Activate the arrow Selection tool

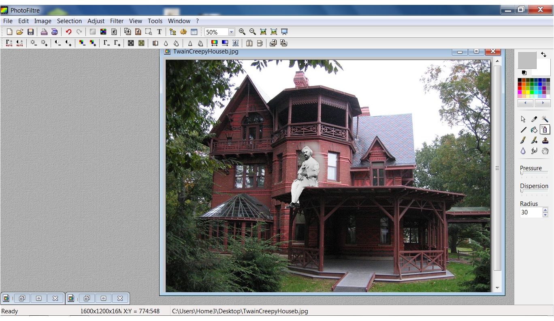[523, 119]
